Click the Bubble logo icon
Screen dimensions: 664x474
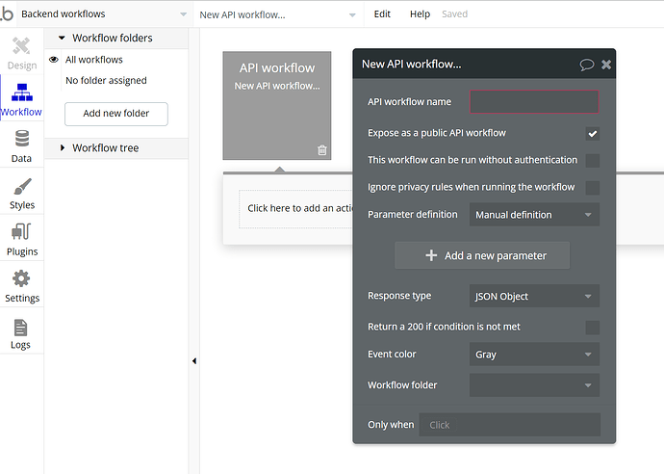click(x=7, y=13)
